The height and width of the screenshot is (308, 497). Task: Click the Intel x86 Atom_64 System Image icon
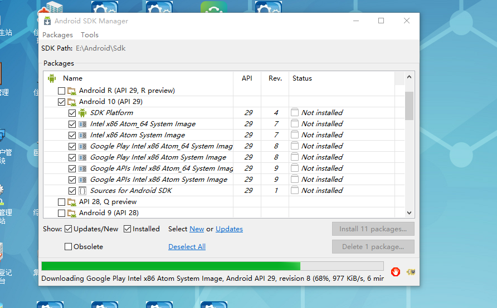pyautogui.click(x=82, y=124)
